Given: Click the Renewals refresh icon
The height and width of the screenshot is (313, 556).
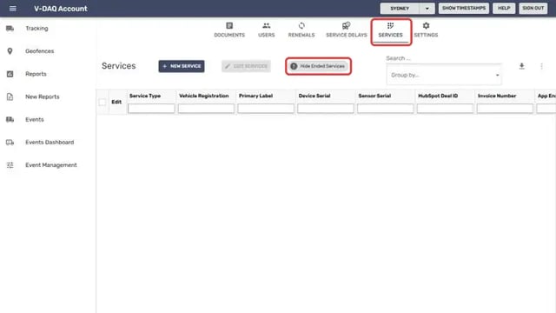Looking at the screenshot, I should 301,25.
